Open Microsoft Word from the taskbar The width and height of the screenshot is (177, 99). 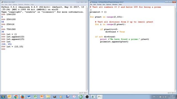click(29, 97)
